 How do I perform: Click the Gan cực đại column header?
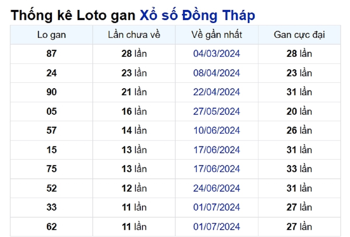pos(299,35)
